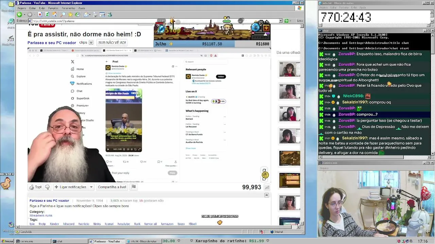Click the Iniciar start button

(x=7, y=241)
